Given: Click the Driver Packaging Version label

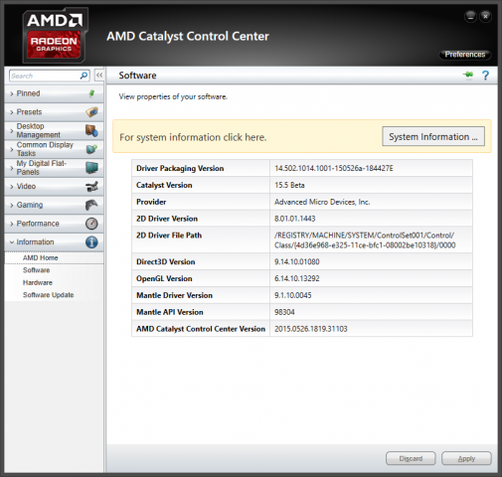Looking at the screenshot, I should pos(180,168).
